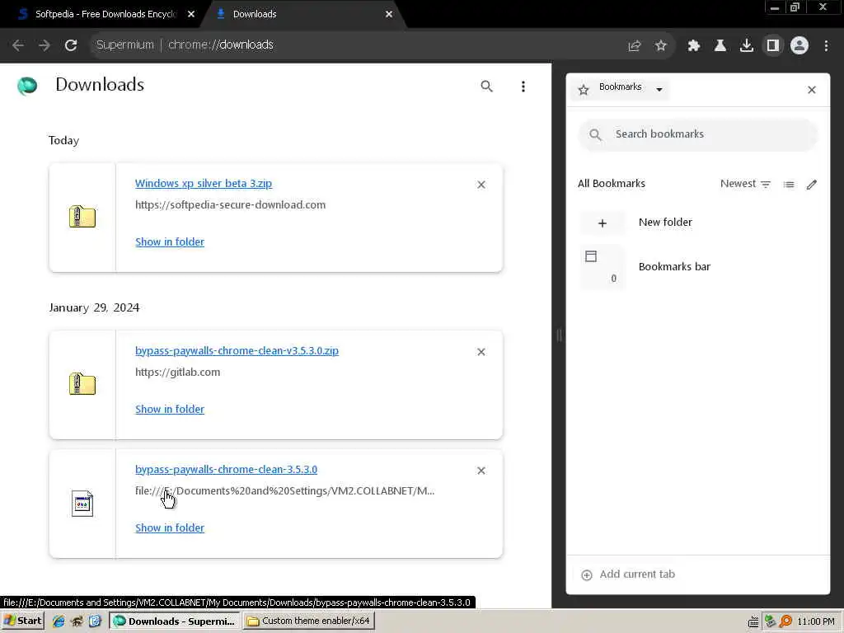Launch Internet Explorer from quick launch
Screen dimensions: 844x633
(x=59, y=621)
